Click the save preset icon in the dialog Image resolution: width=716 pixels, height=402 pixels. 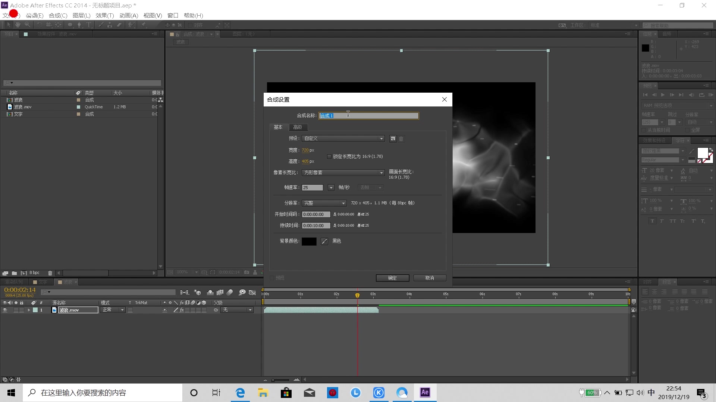point(393,139)
